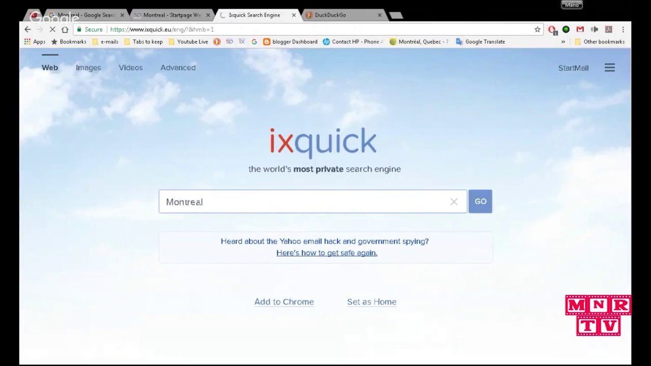Expand the hidden bookmarks chevron
The width and height of the screenshot is (651, 366).
point(563,42)
